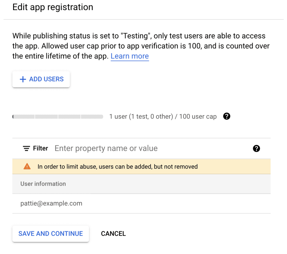Click the User information column header

coord(43,184)
